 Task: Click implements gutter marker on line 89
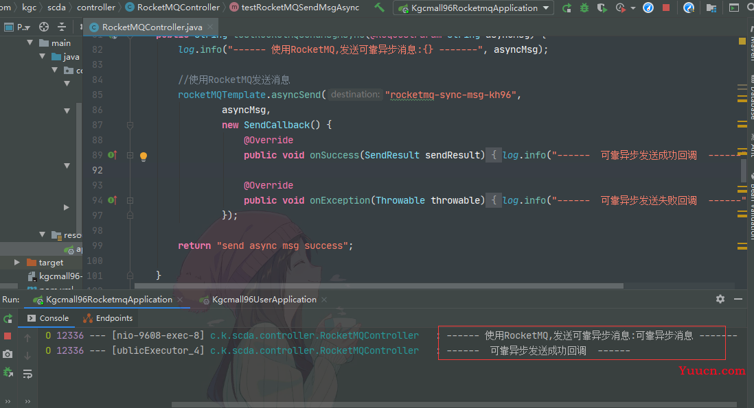[x=113, y=155]
